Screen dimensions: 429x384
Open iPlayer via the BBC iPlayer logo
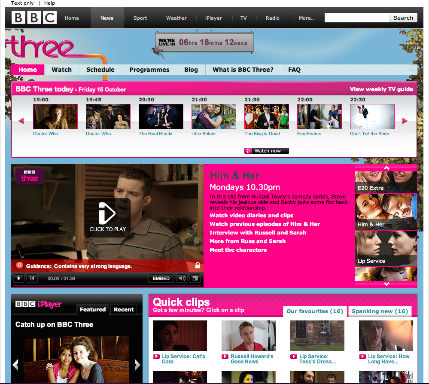38,304
